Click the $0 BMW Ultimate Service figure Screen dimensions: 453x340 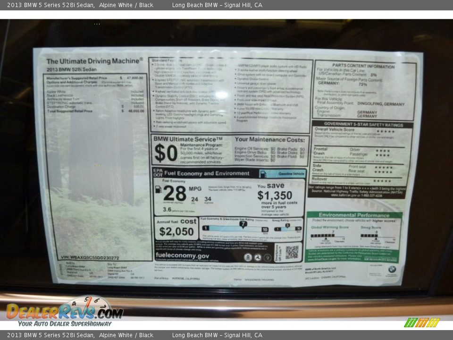click(x=166, y=153)
